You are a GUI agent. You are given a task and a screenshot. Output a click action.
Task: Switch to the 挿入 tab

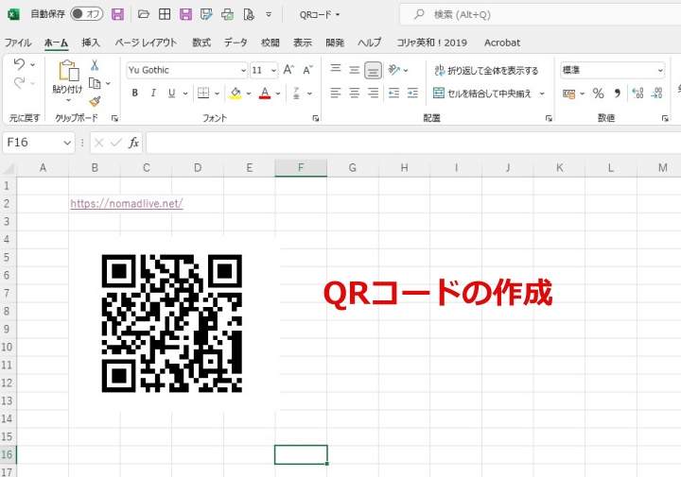click(x=91, y=43)
